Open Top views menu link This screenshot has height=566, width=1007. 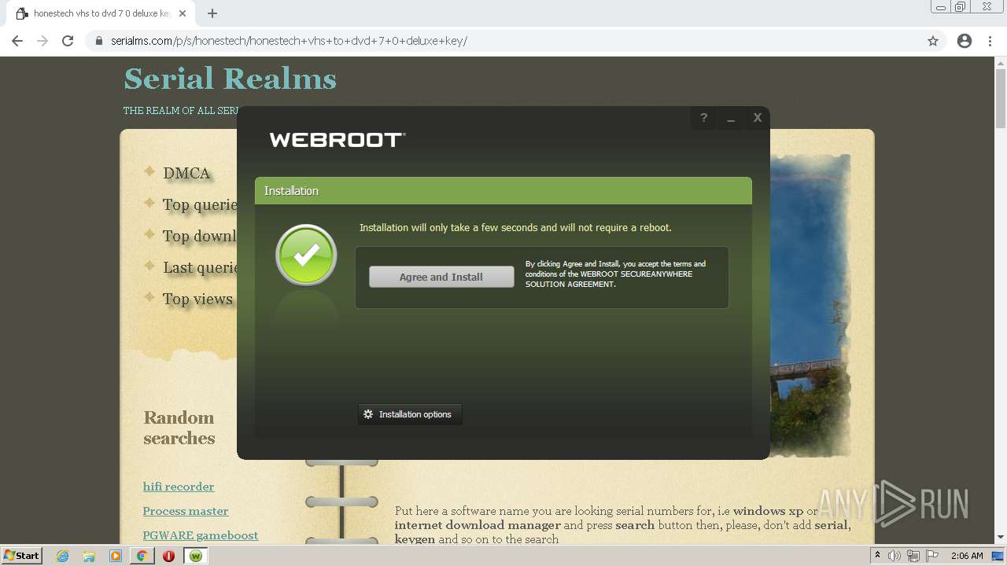point(197,299)
